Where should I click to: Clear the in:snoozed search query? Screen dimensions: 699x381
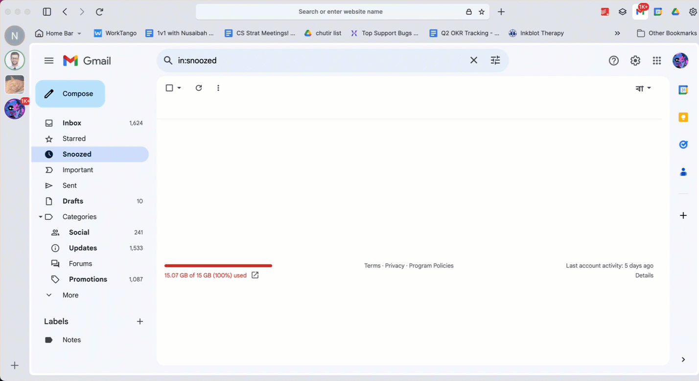click(474, 60)
